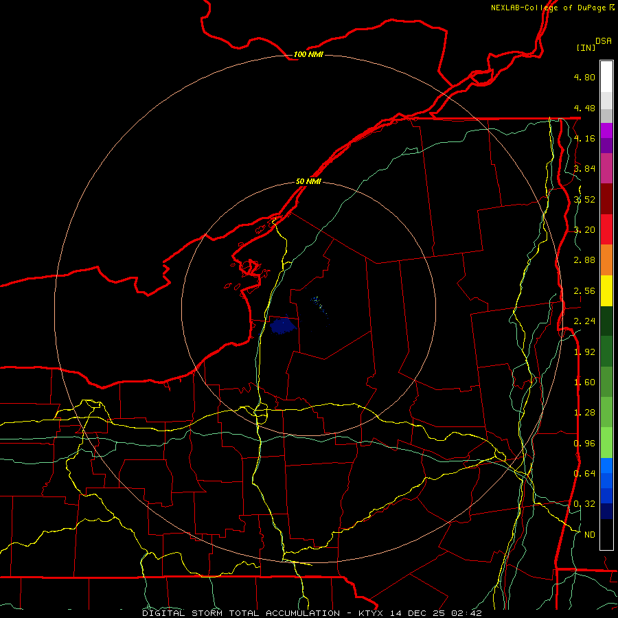
Task: Click the NEXLAB-College of DuPage credit
Action: (x=553, y=8)
